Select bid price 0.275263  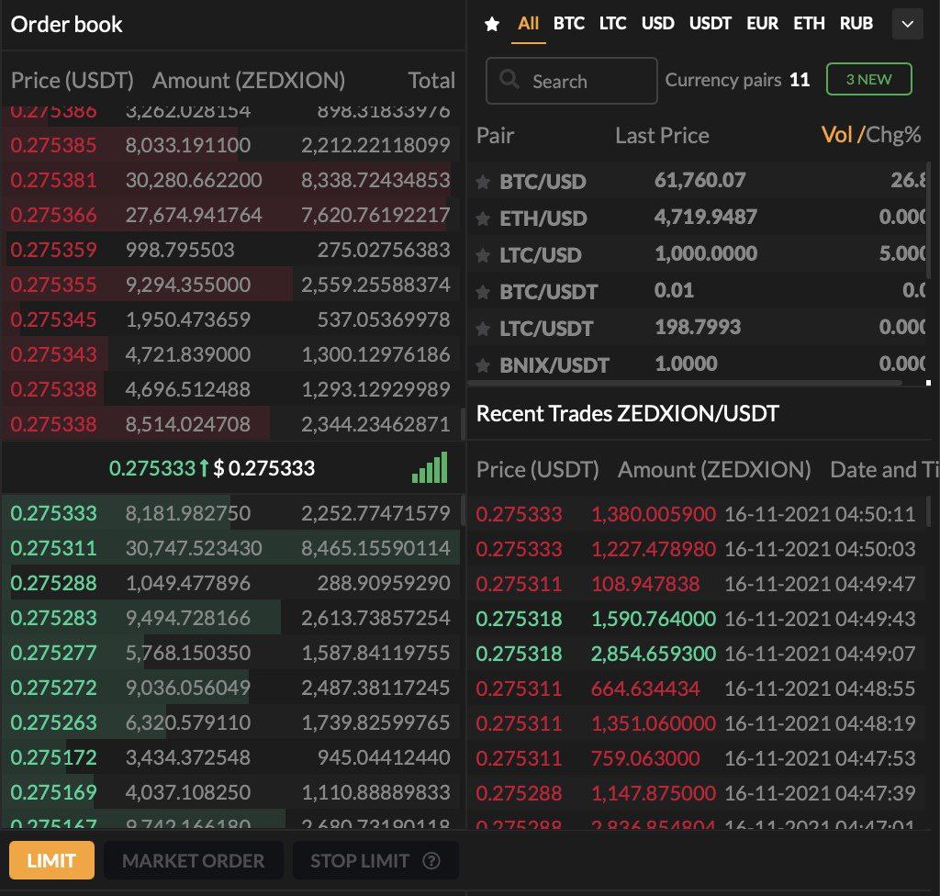click(x=53, y=722)
